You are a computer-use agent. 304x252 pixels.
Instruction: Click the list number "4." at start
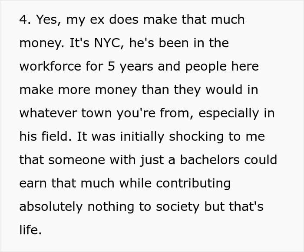click(25, 19)
